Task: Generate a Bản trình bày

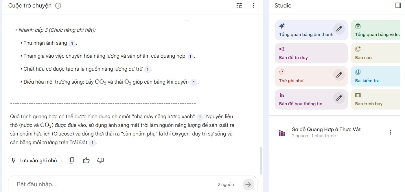Action: point(376,99)
